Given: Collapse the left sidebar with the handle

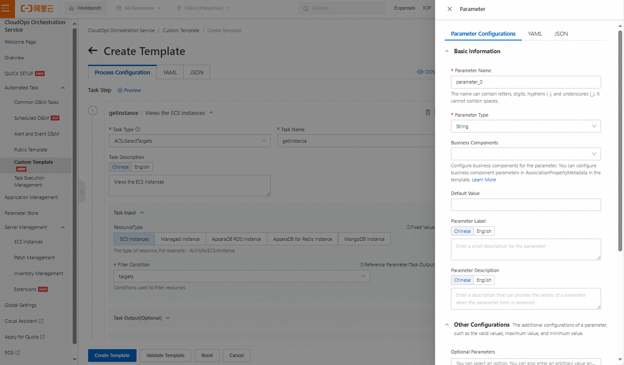Looking at the screenshot, I should [82, 192].
